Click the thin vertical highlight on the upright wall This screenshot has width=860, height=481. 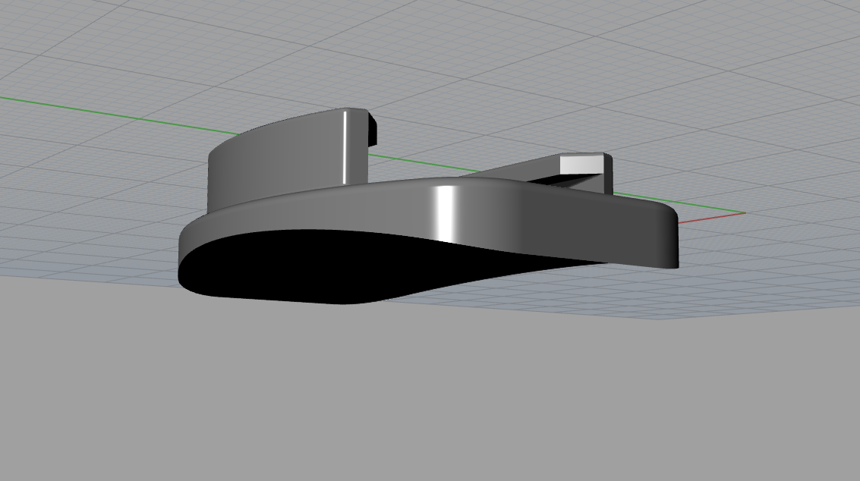(345, 148)
